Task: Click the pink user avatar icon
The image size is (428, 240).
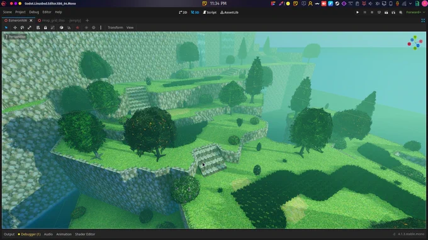Action: 424,4
